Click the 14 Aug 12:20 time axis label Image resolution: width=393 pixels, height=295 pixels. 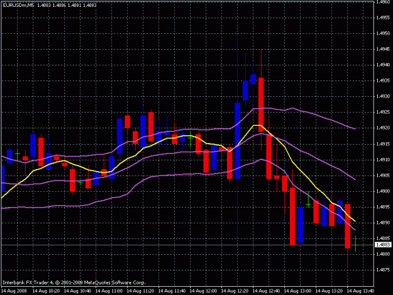click(235, 291)
